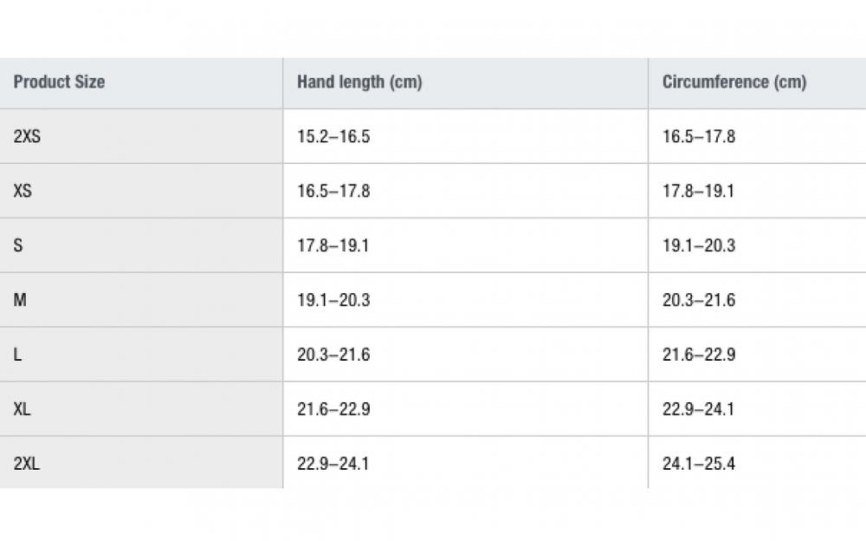Click the XL circumference cell
The image size is (866, 541).
tap(699, 409)
